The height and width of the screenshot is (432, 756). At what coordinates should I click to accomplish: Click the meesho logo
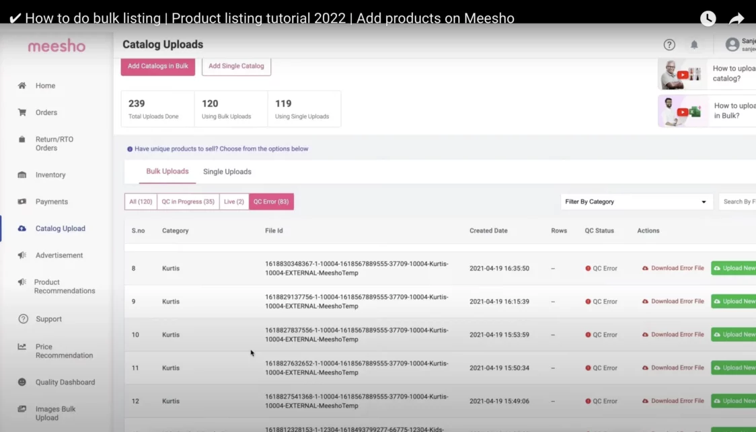pos(56,46)
